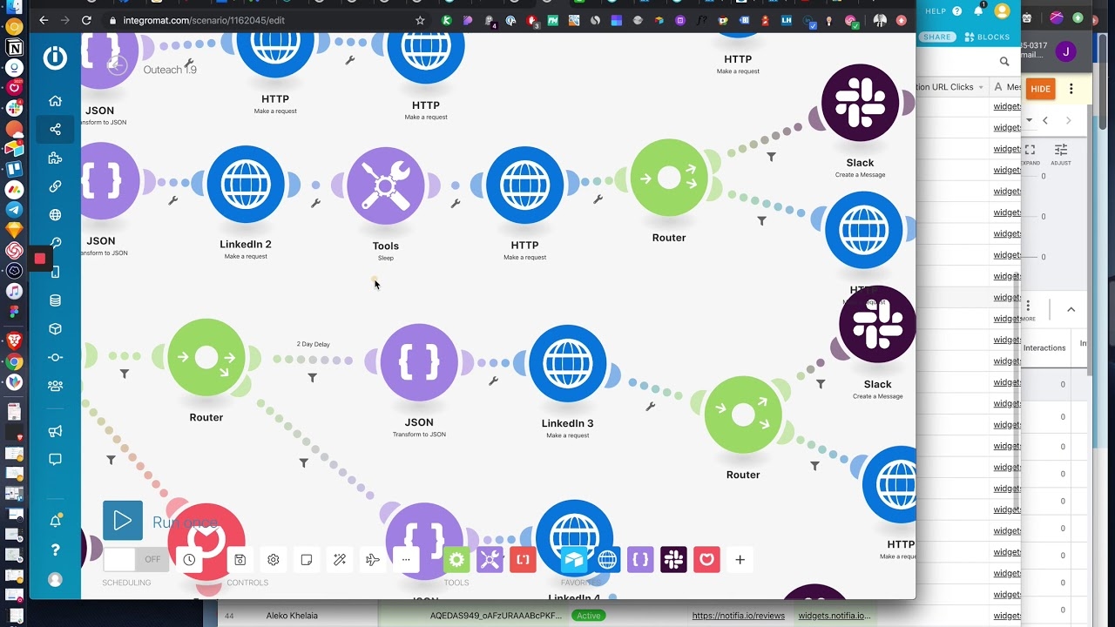Open Connections via the chain icon in sidebar
The width and height of the screenshot is (1115, 627).
[55, 185]
